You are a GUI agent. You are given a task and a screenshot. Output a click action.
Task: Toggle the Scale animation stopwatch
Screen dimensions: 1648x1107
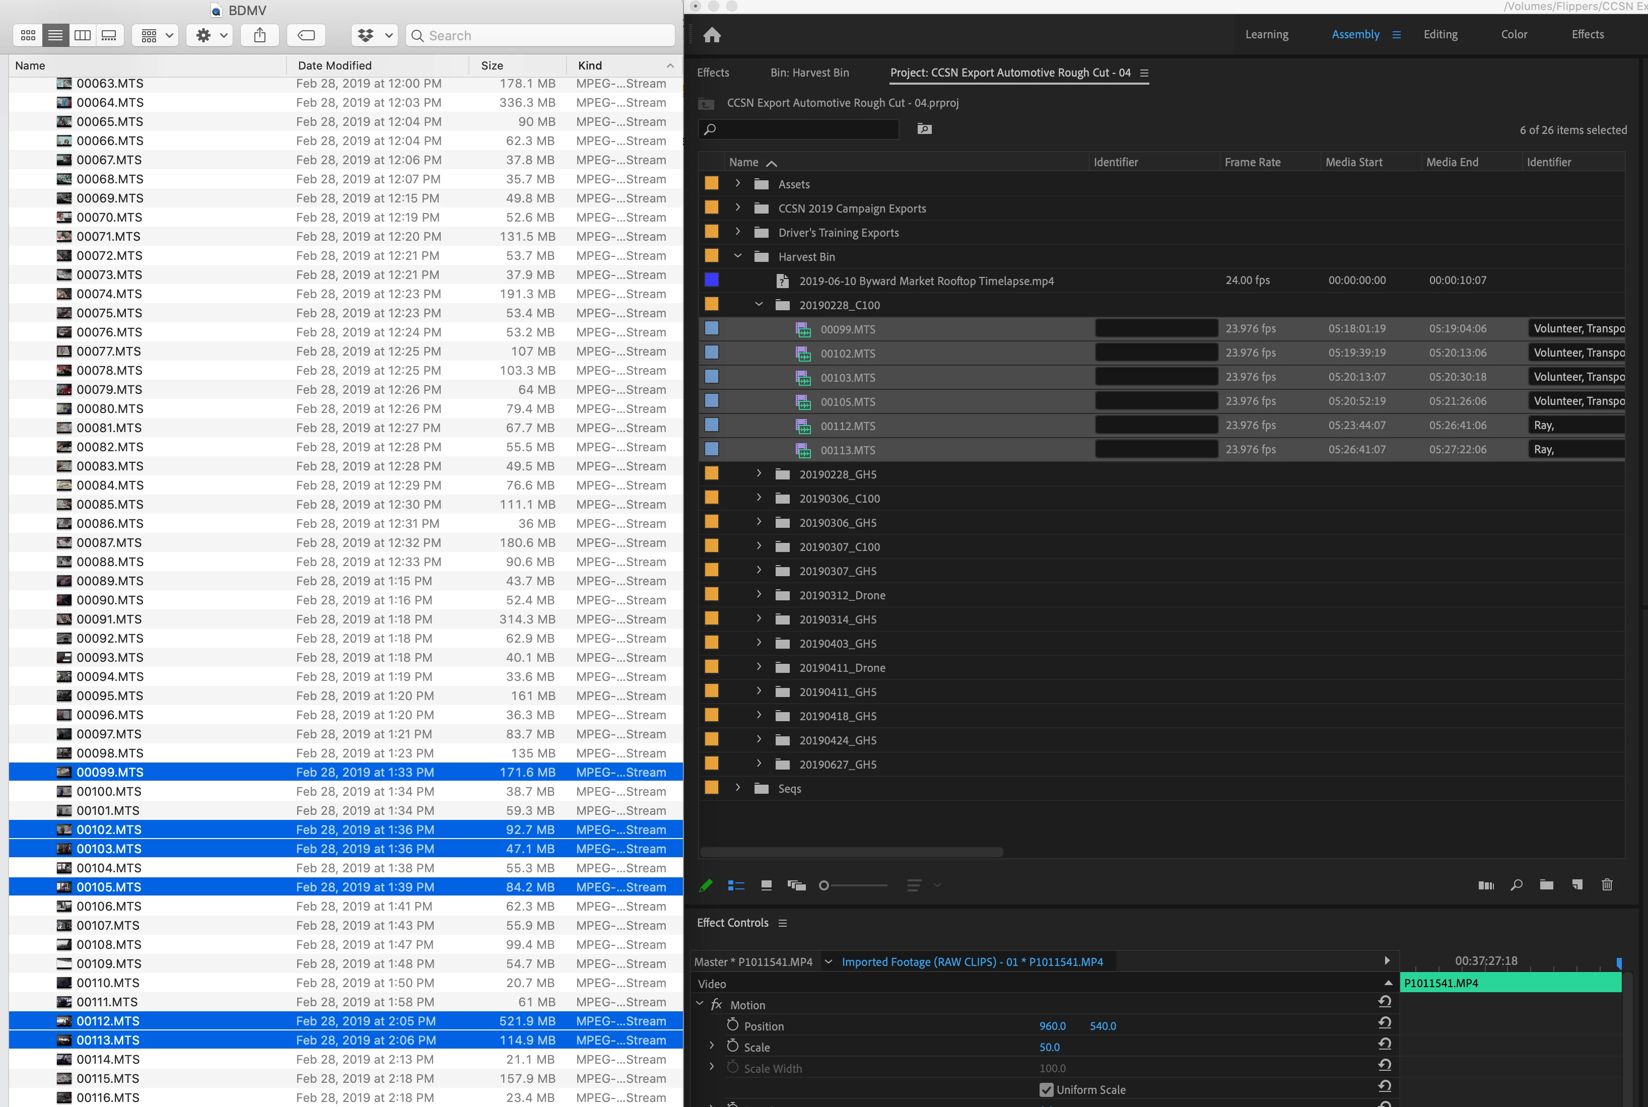[733, 1046]
